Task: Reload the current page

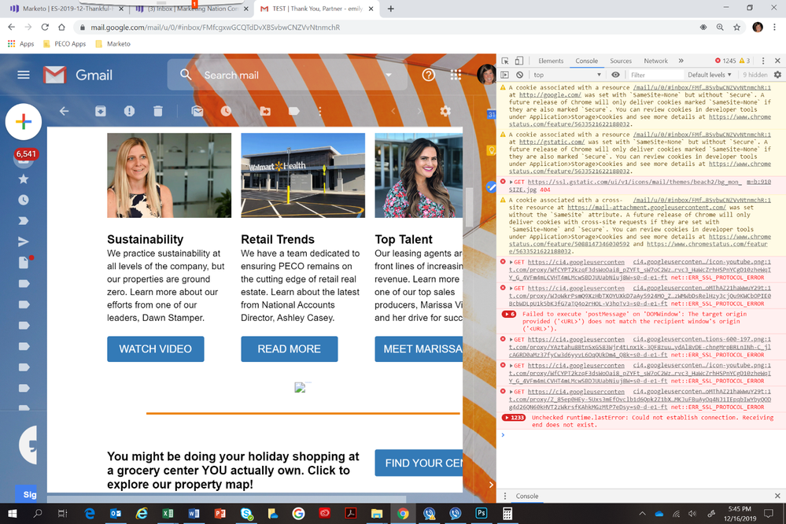Action: tap(45, 27)
